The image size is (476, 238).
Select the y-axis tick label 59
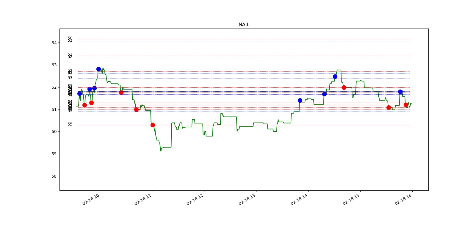54,154
